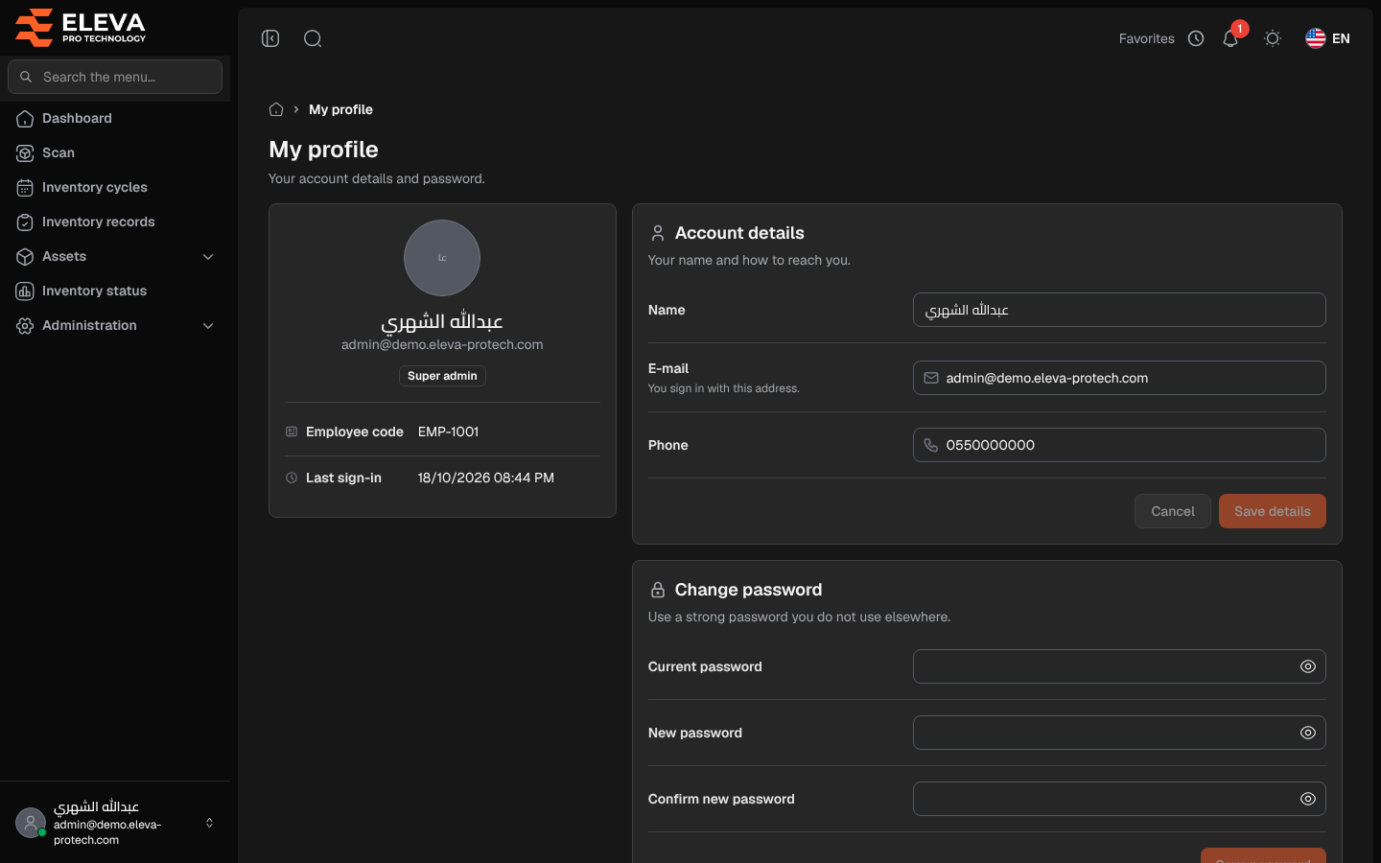Click the sidebar user avatar at bottom

(31, 823)
